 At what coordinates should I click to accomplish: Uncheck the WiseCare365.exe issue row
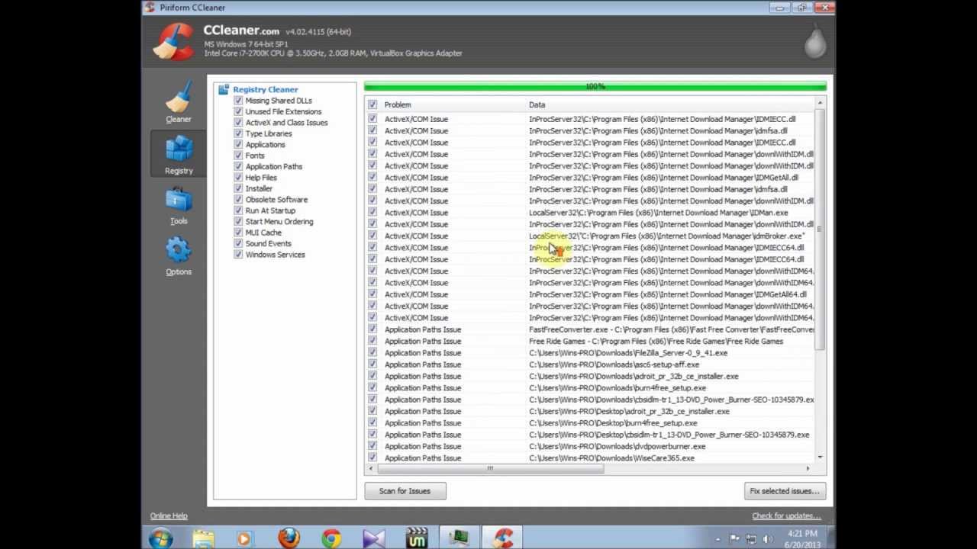tap(372, 458)
